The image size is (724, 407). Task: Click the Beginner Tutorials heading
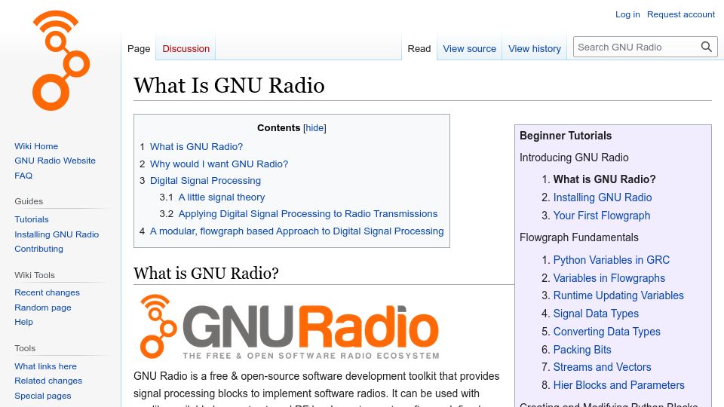click(x=566, y=136)
